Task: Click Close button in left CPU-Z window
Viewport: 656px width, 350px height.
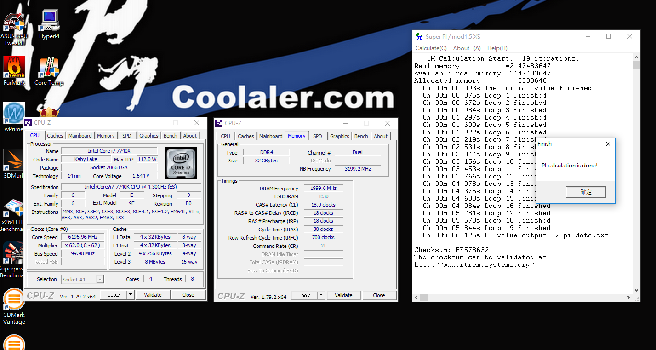Action: click(188, 295)
